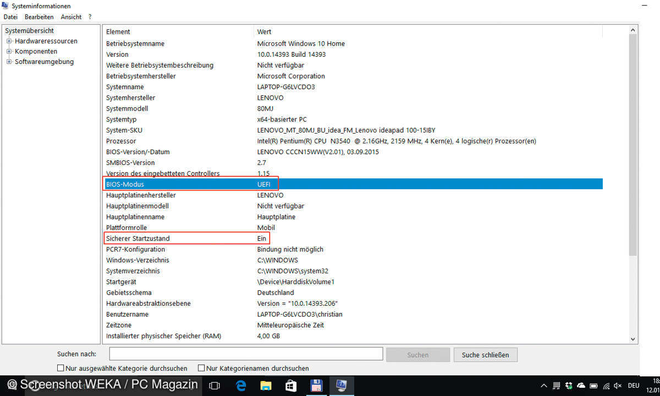Select the Systeminformationen taskbar icon
This screenshot has height=396, width=660.
[x=341, y=386]
